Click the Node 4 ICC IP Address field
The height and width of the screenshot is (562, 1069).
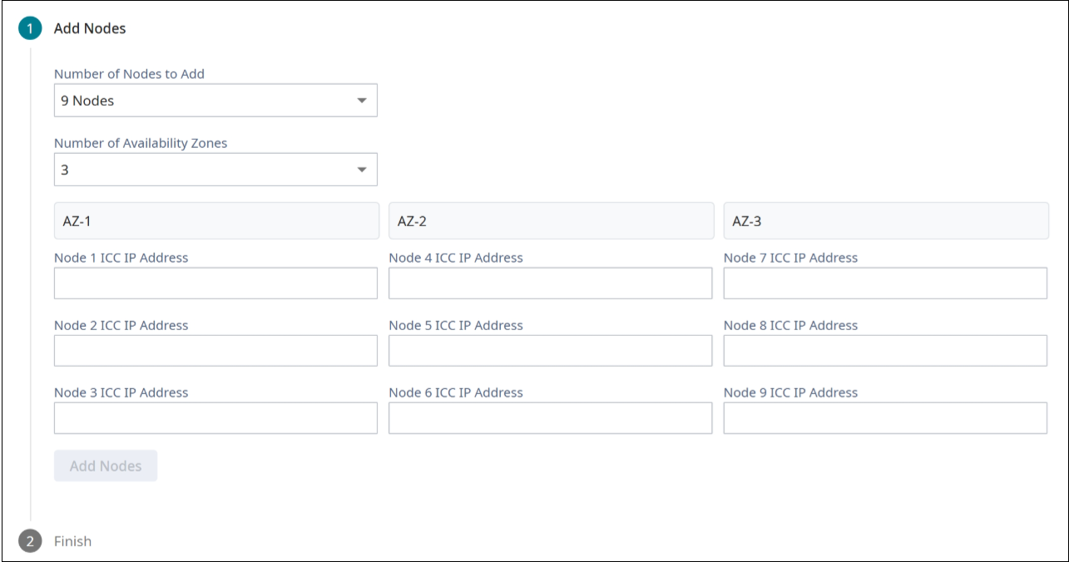(550, 283)
